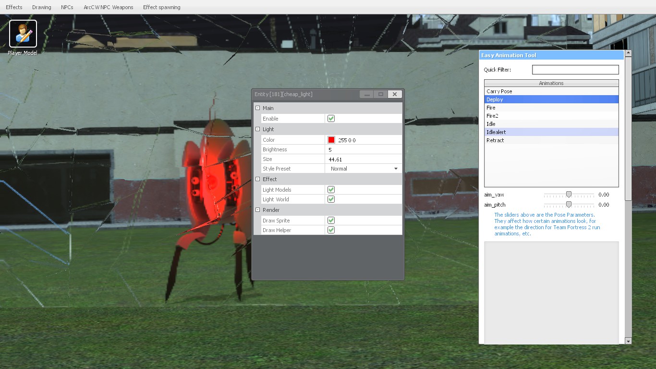
Task: Click the aim_yaw value 0.00
Action: [604, 195]
